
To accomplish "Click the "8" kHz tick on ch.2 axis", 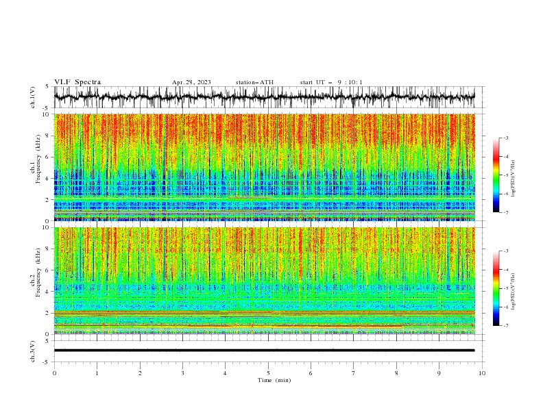I will coord(48,249).
